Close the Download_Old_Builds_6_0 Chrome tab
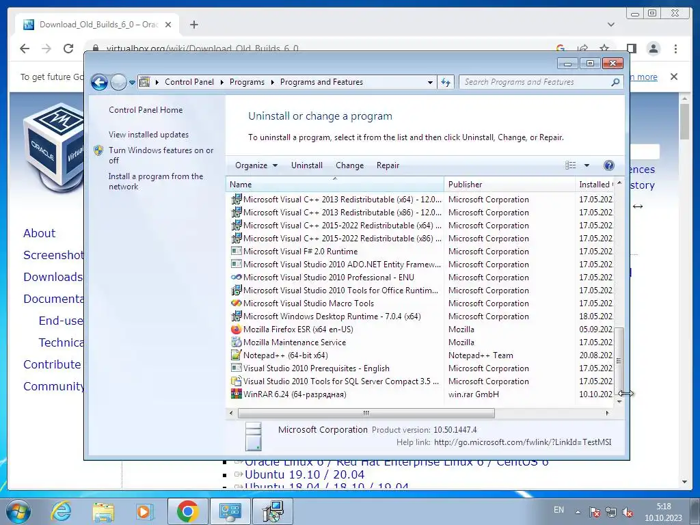The width and height of the screenshot is (700, 525). pos(168,25)
